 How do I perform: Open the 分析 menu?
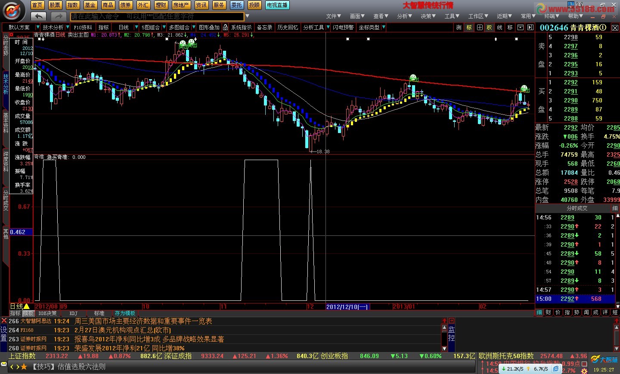click(x=404, y=16)
